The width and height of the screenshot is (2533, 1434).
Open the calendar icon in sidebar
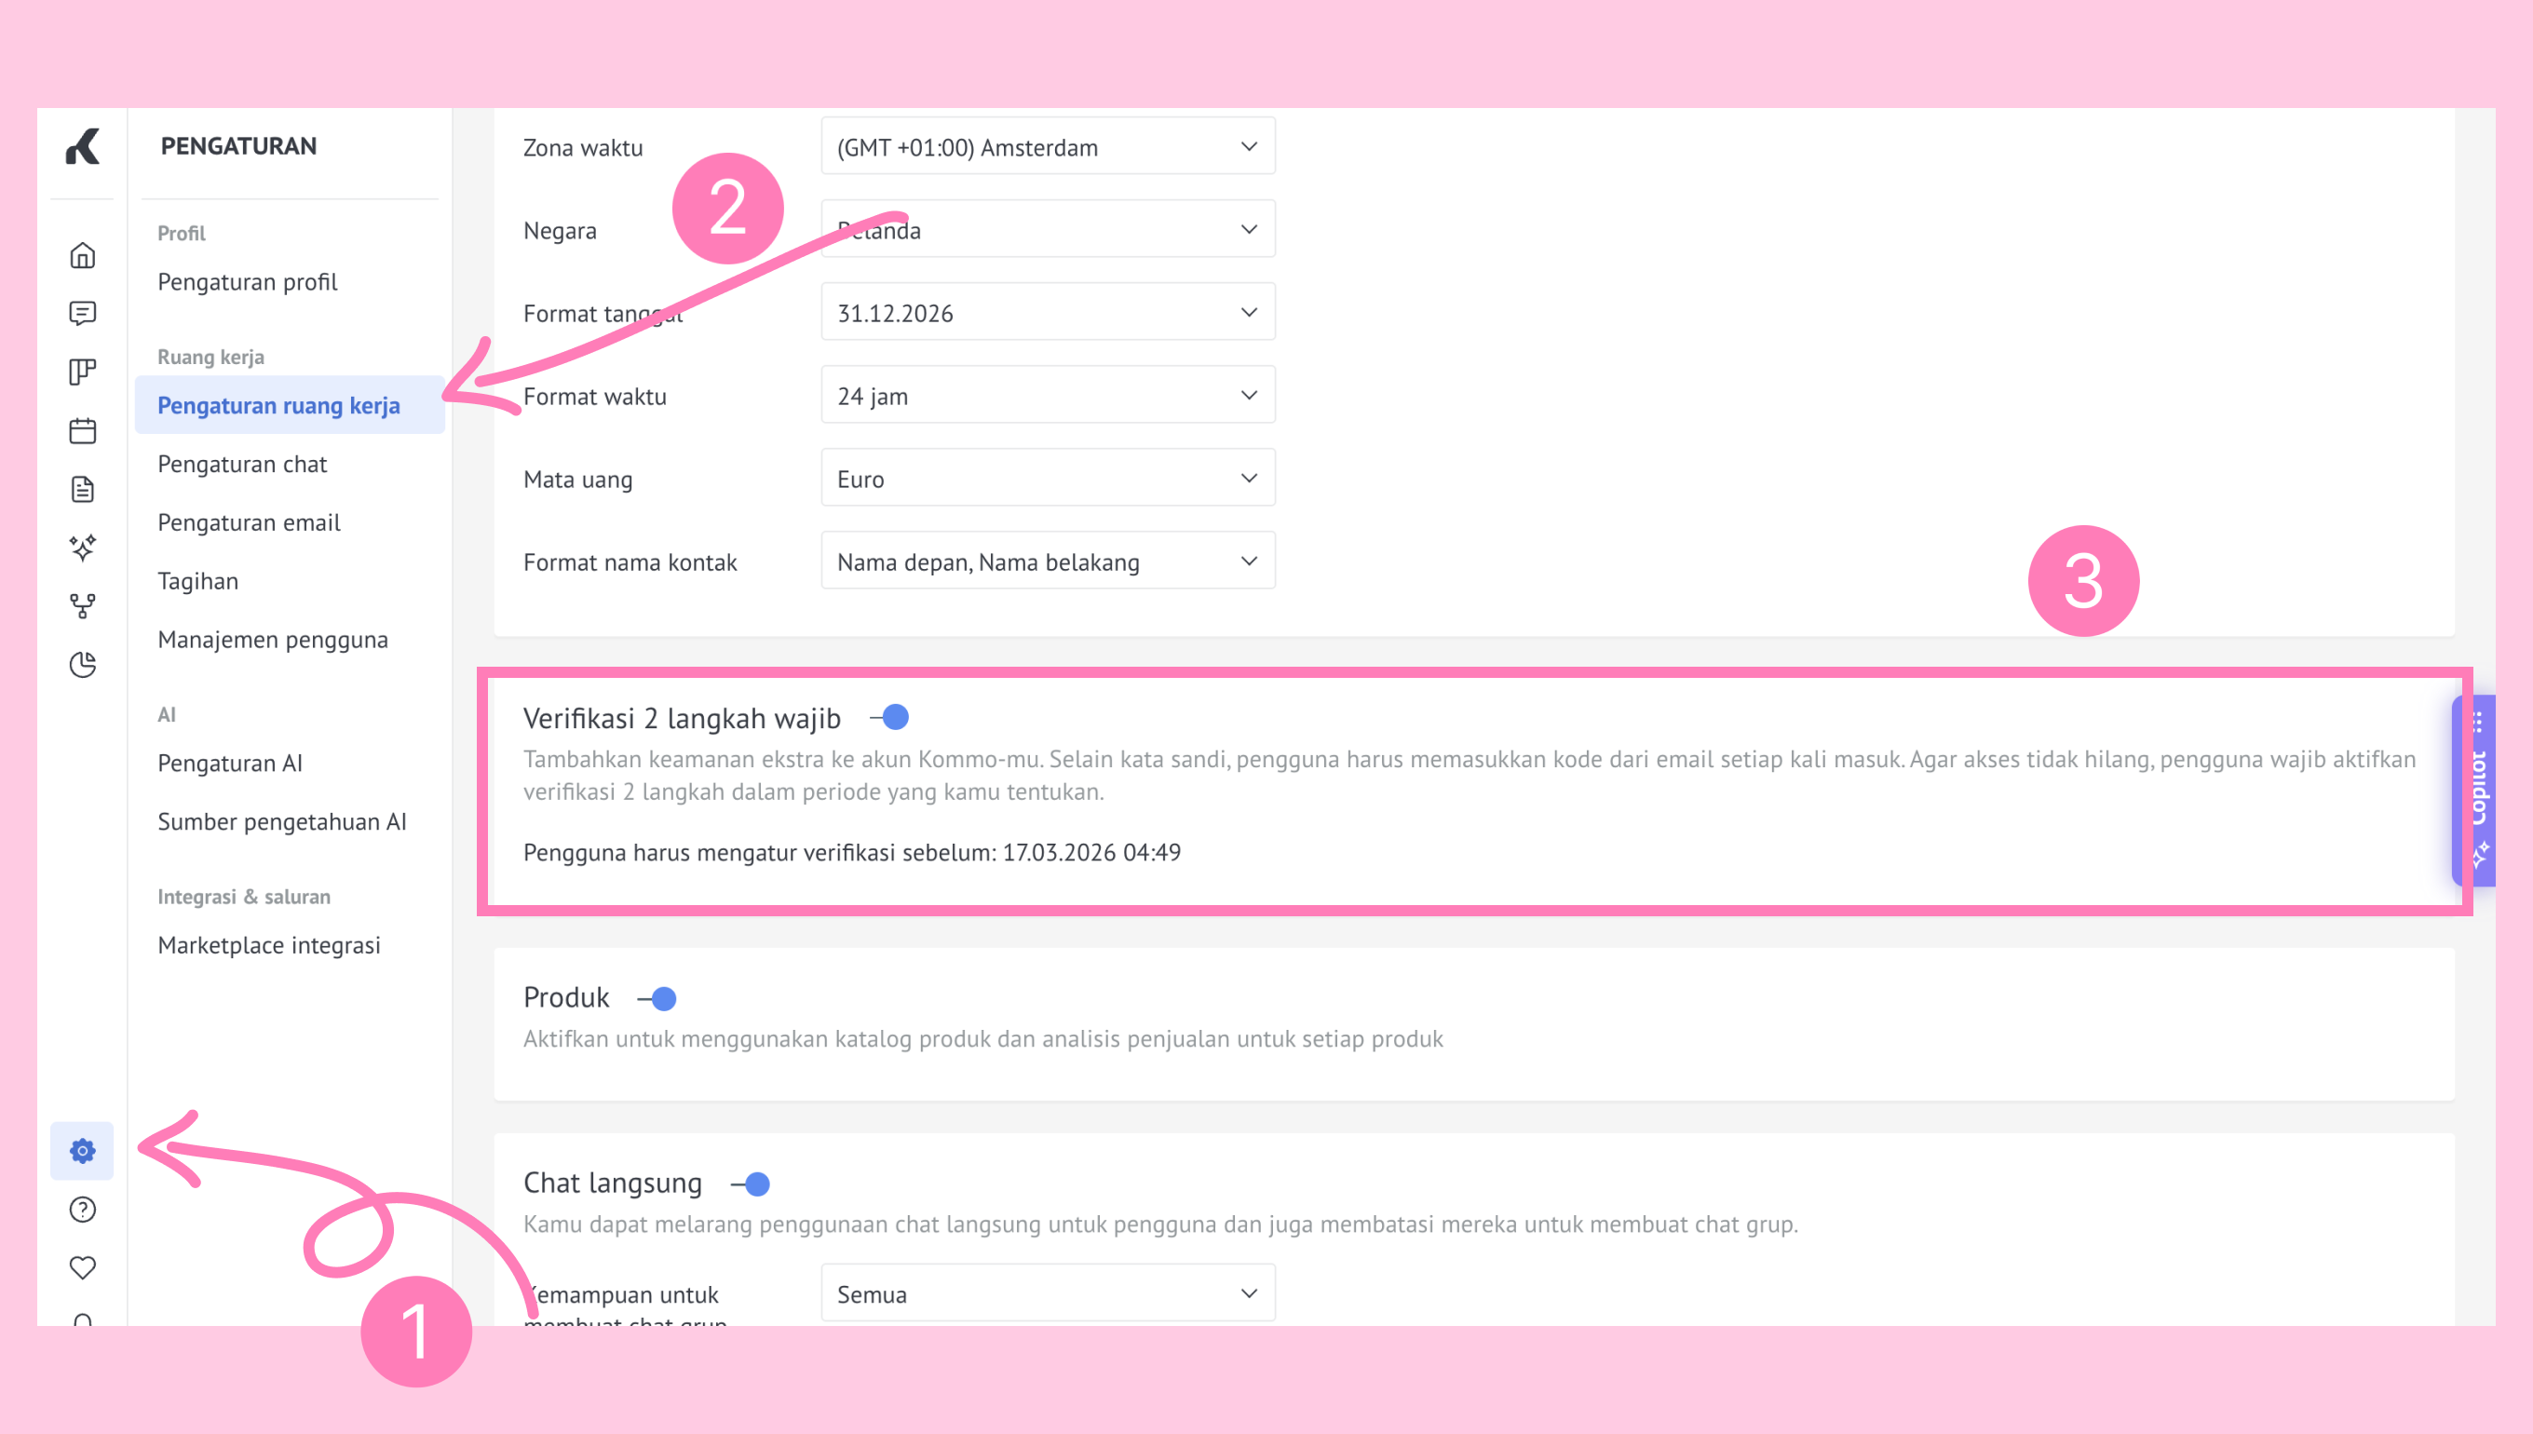[x=83, y=430]
